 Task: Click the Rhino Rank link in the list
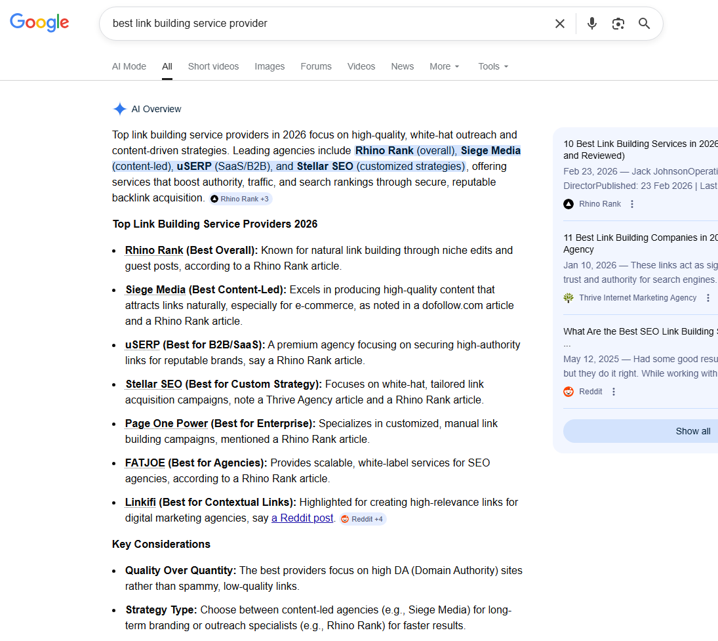tap(154, 251)
